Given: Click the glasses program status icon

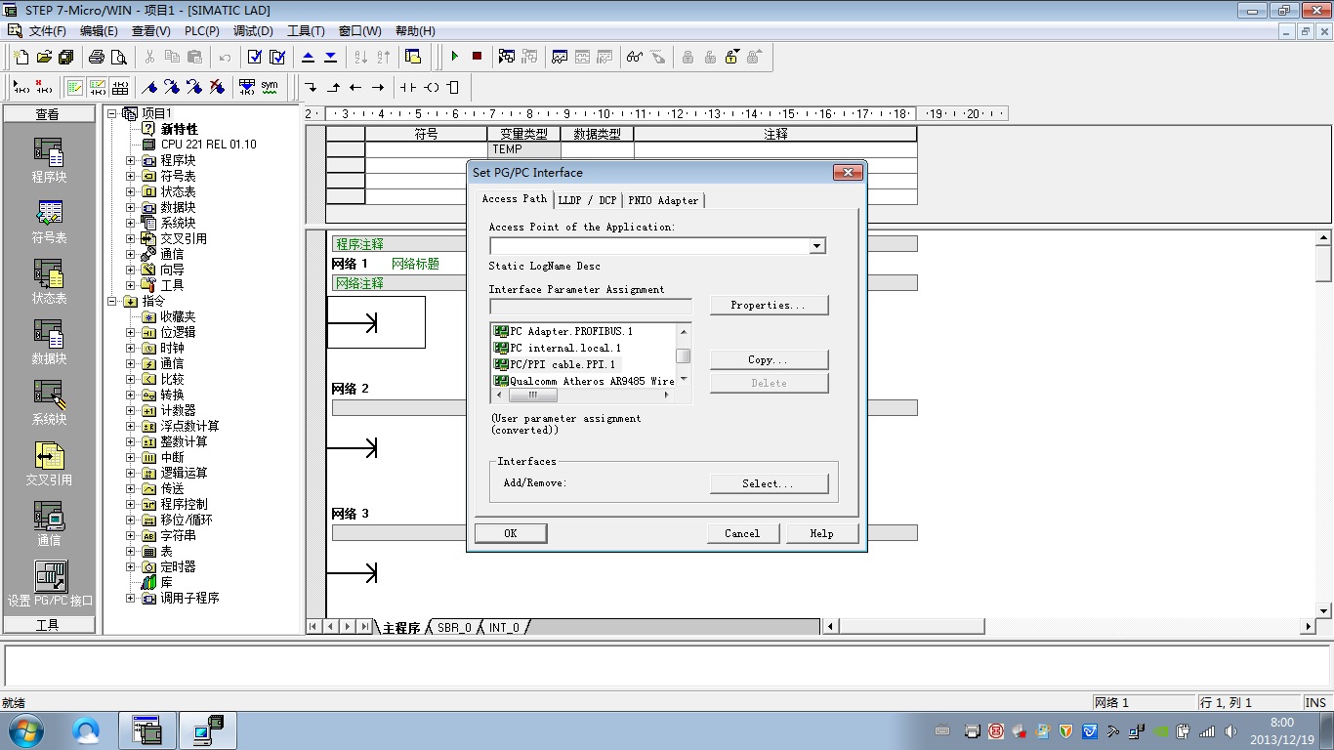Looking at the screenshot, I should click(635, 57).
